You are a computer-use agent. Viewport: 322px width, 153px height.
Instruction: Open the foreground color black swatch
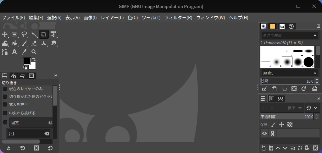point(27,61)
